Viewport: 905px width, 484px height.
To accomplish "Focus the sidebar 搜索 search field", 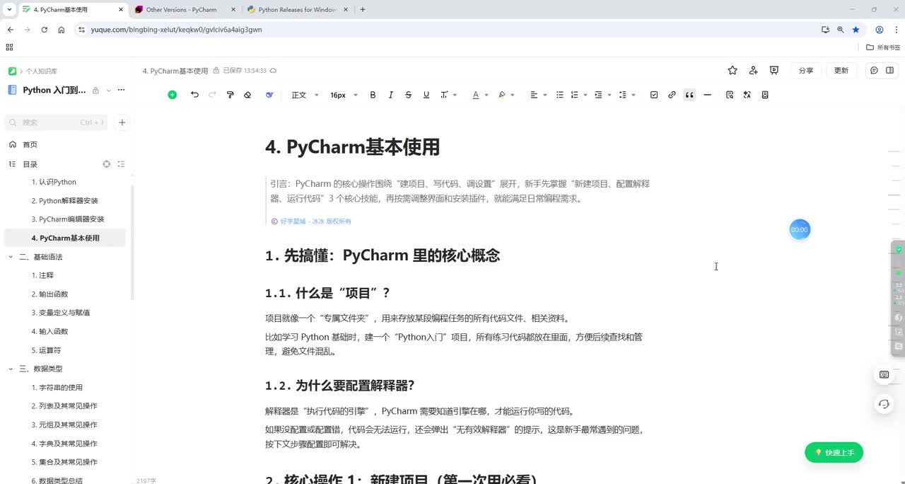I will [x=56, y=122].
